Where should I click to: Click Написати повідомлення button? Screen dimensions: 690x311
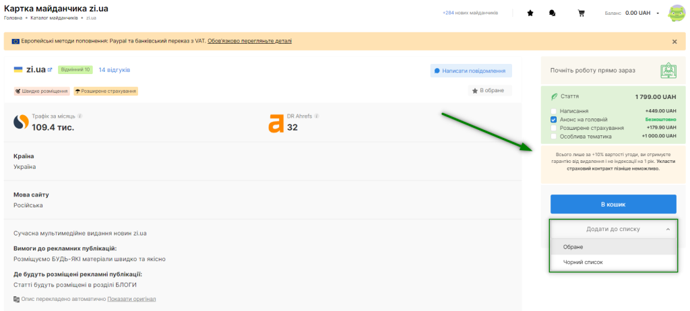pyautogui.click(x=471, y=71)
